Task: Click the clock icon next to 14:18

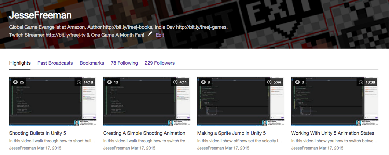Action: [x=79, y=82]
